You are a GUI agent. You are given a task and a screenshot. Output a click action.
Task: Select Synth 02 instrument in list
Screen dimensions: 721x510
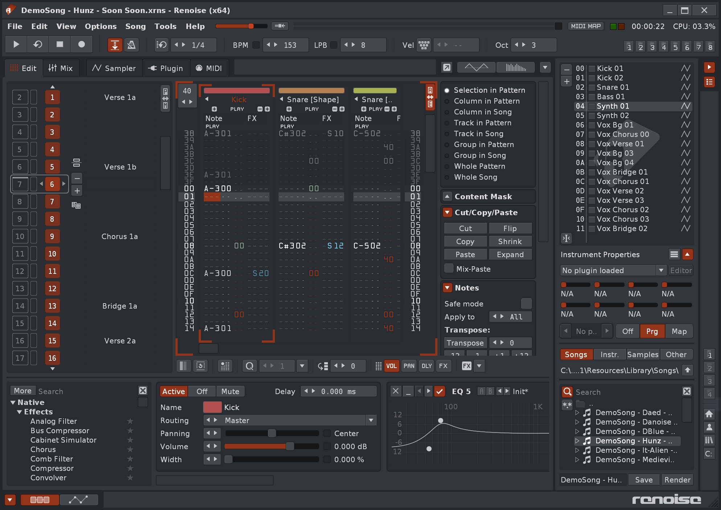(x=633, y=116)
